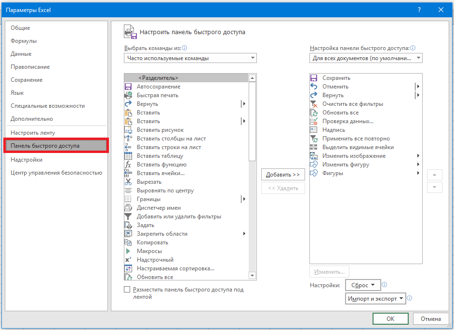
Task: Expand the Изменить фигуру submenu arrow
Action: pyautogui.click(x=418, y=165)
